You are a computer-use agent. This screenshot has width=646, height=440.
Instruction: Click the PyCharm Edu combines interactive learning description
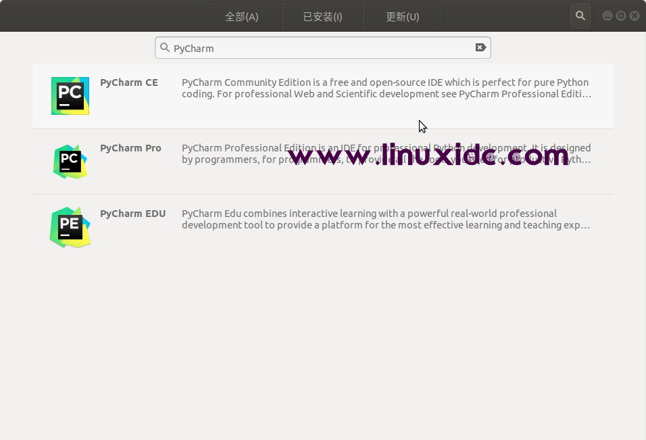click(386, 219)
